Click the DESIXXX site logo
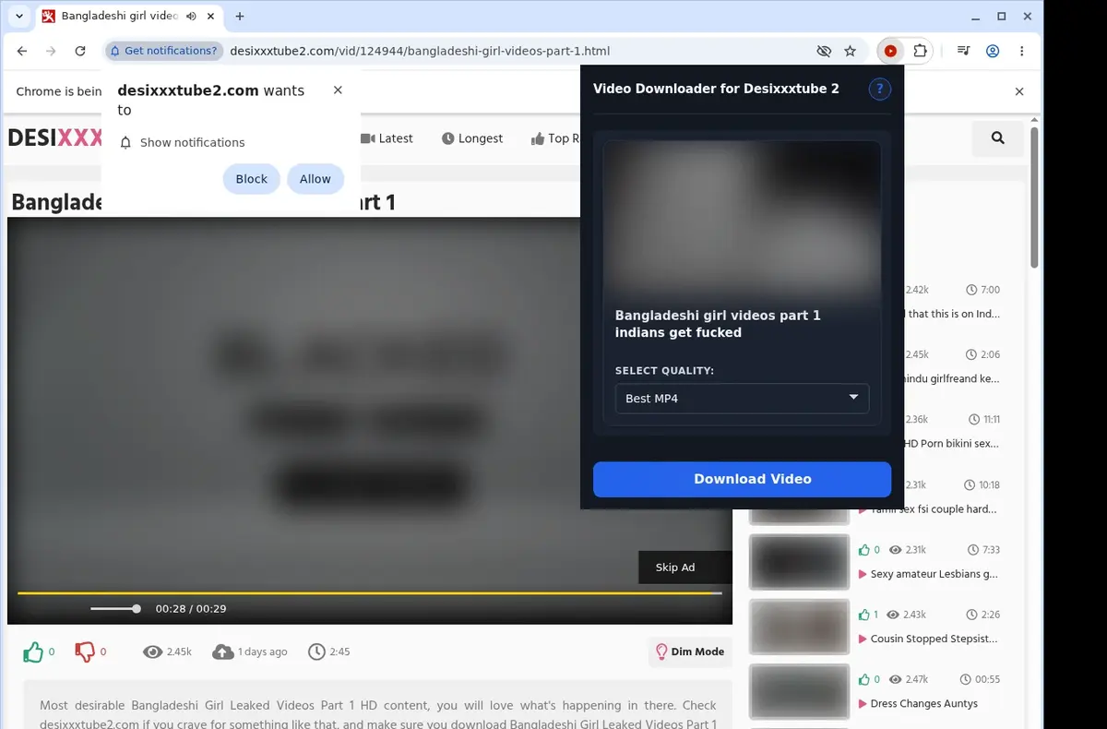Image resolution: width=1107 pixels, height=729 pixels. click(x=55, y=138)
